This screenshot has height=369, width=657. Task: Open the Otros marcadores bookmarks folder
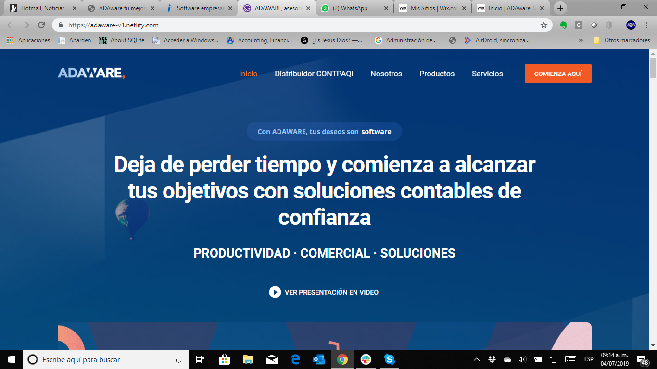[x=622, y=40]
